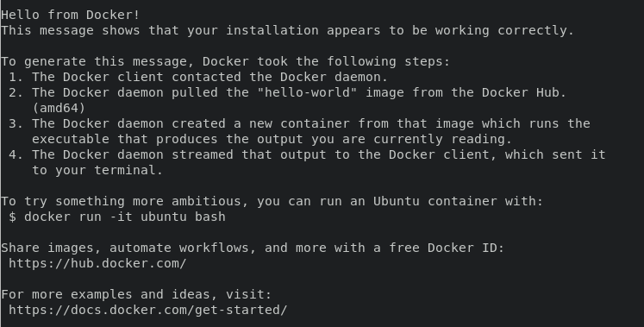Screen dimensions: 644x327
Task: Click the "Share images, automate workflows" line
Action: [253, 248]
